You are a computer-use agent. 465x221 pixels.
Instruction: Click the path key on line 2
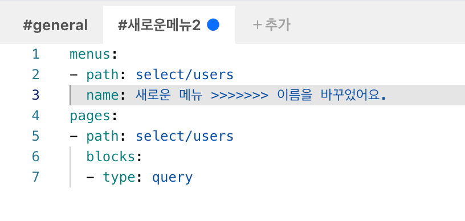103,75
